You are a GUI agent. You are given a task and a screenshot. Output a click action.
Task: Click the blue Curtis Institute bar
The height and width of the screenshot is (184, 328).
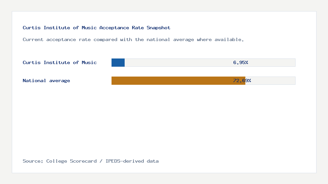(x=118, y=63)
